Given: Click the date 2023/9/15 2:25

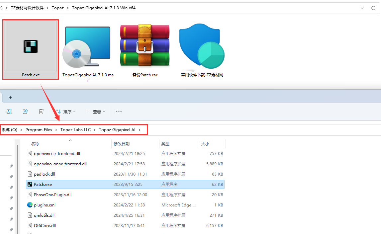Looking at the screenshot, I should (128, 185).
